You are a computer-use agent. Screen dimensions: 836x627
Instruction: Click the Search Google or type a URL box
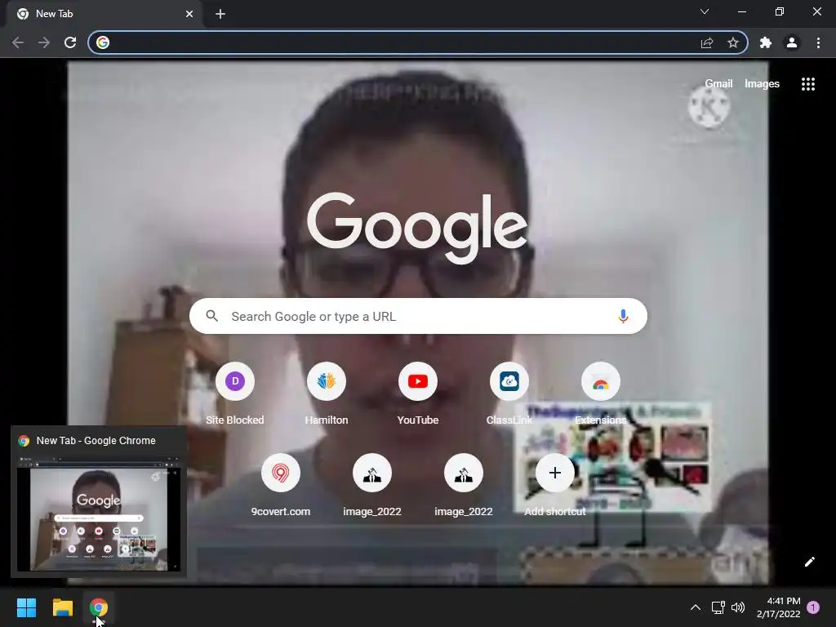coord(418,316)
